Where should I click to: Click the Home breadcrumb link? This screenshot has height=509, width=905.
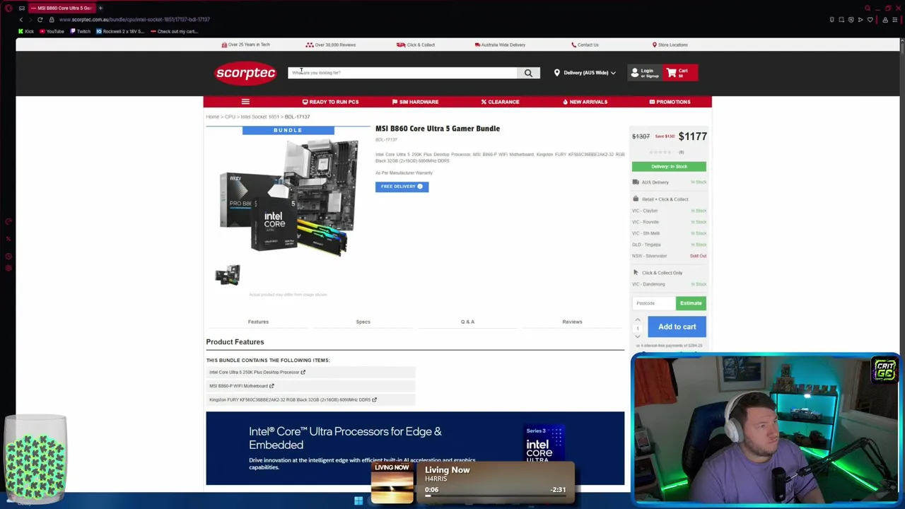pyautogui.click(x=212, y=117)
